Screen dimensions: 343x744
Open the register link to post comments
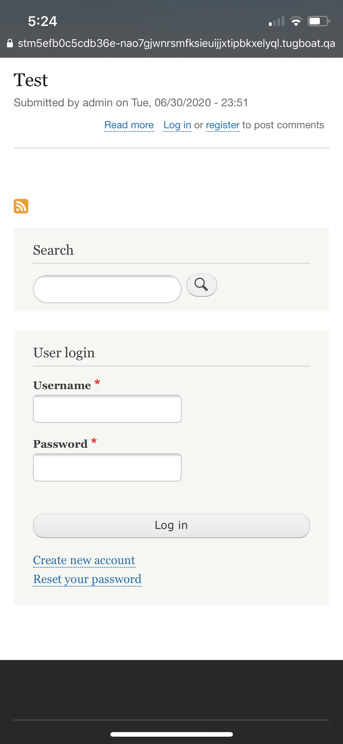223,125
